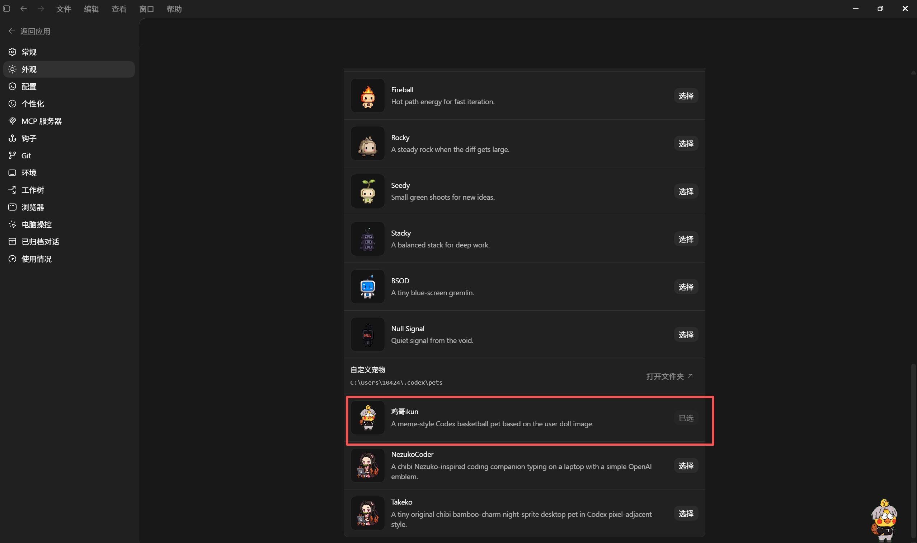Click the MCP 服务器 sidebar icon
This screenshot has width=917, height=543.
[13, 121]
